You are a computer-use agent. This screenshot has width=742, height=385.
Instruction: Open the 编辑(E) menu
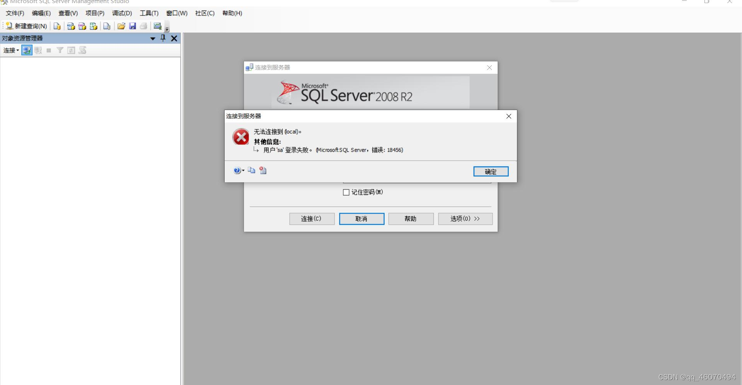point(41,13)
